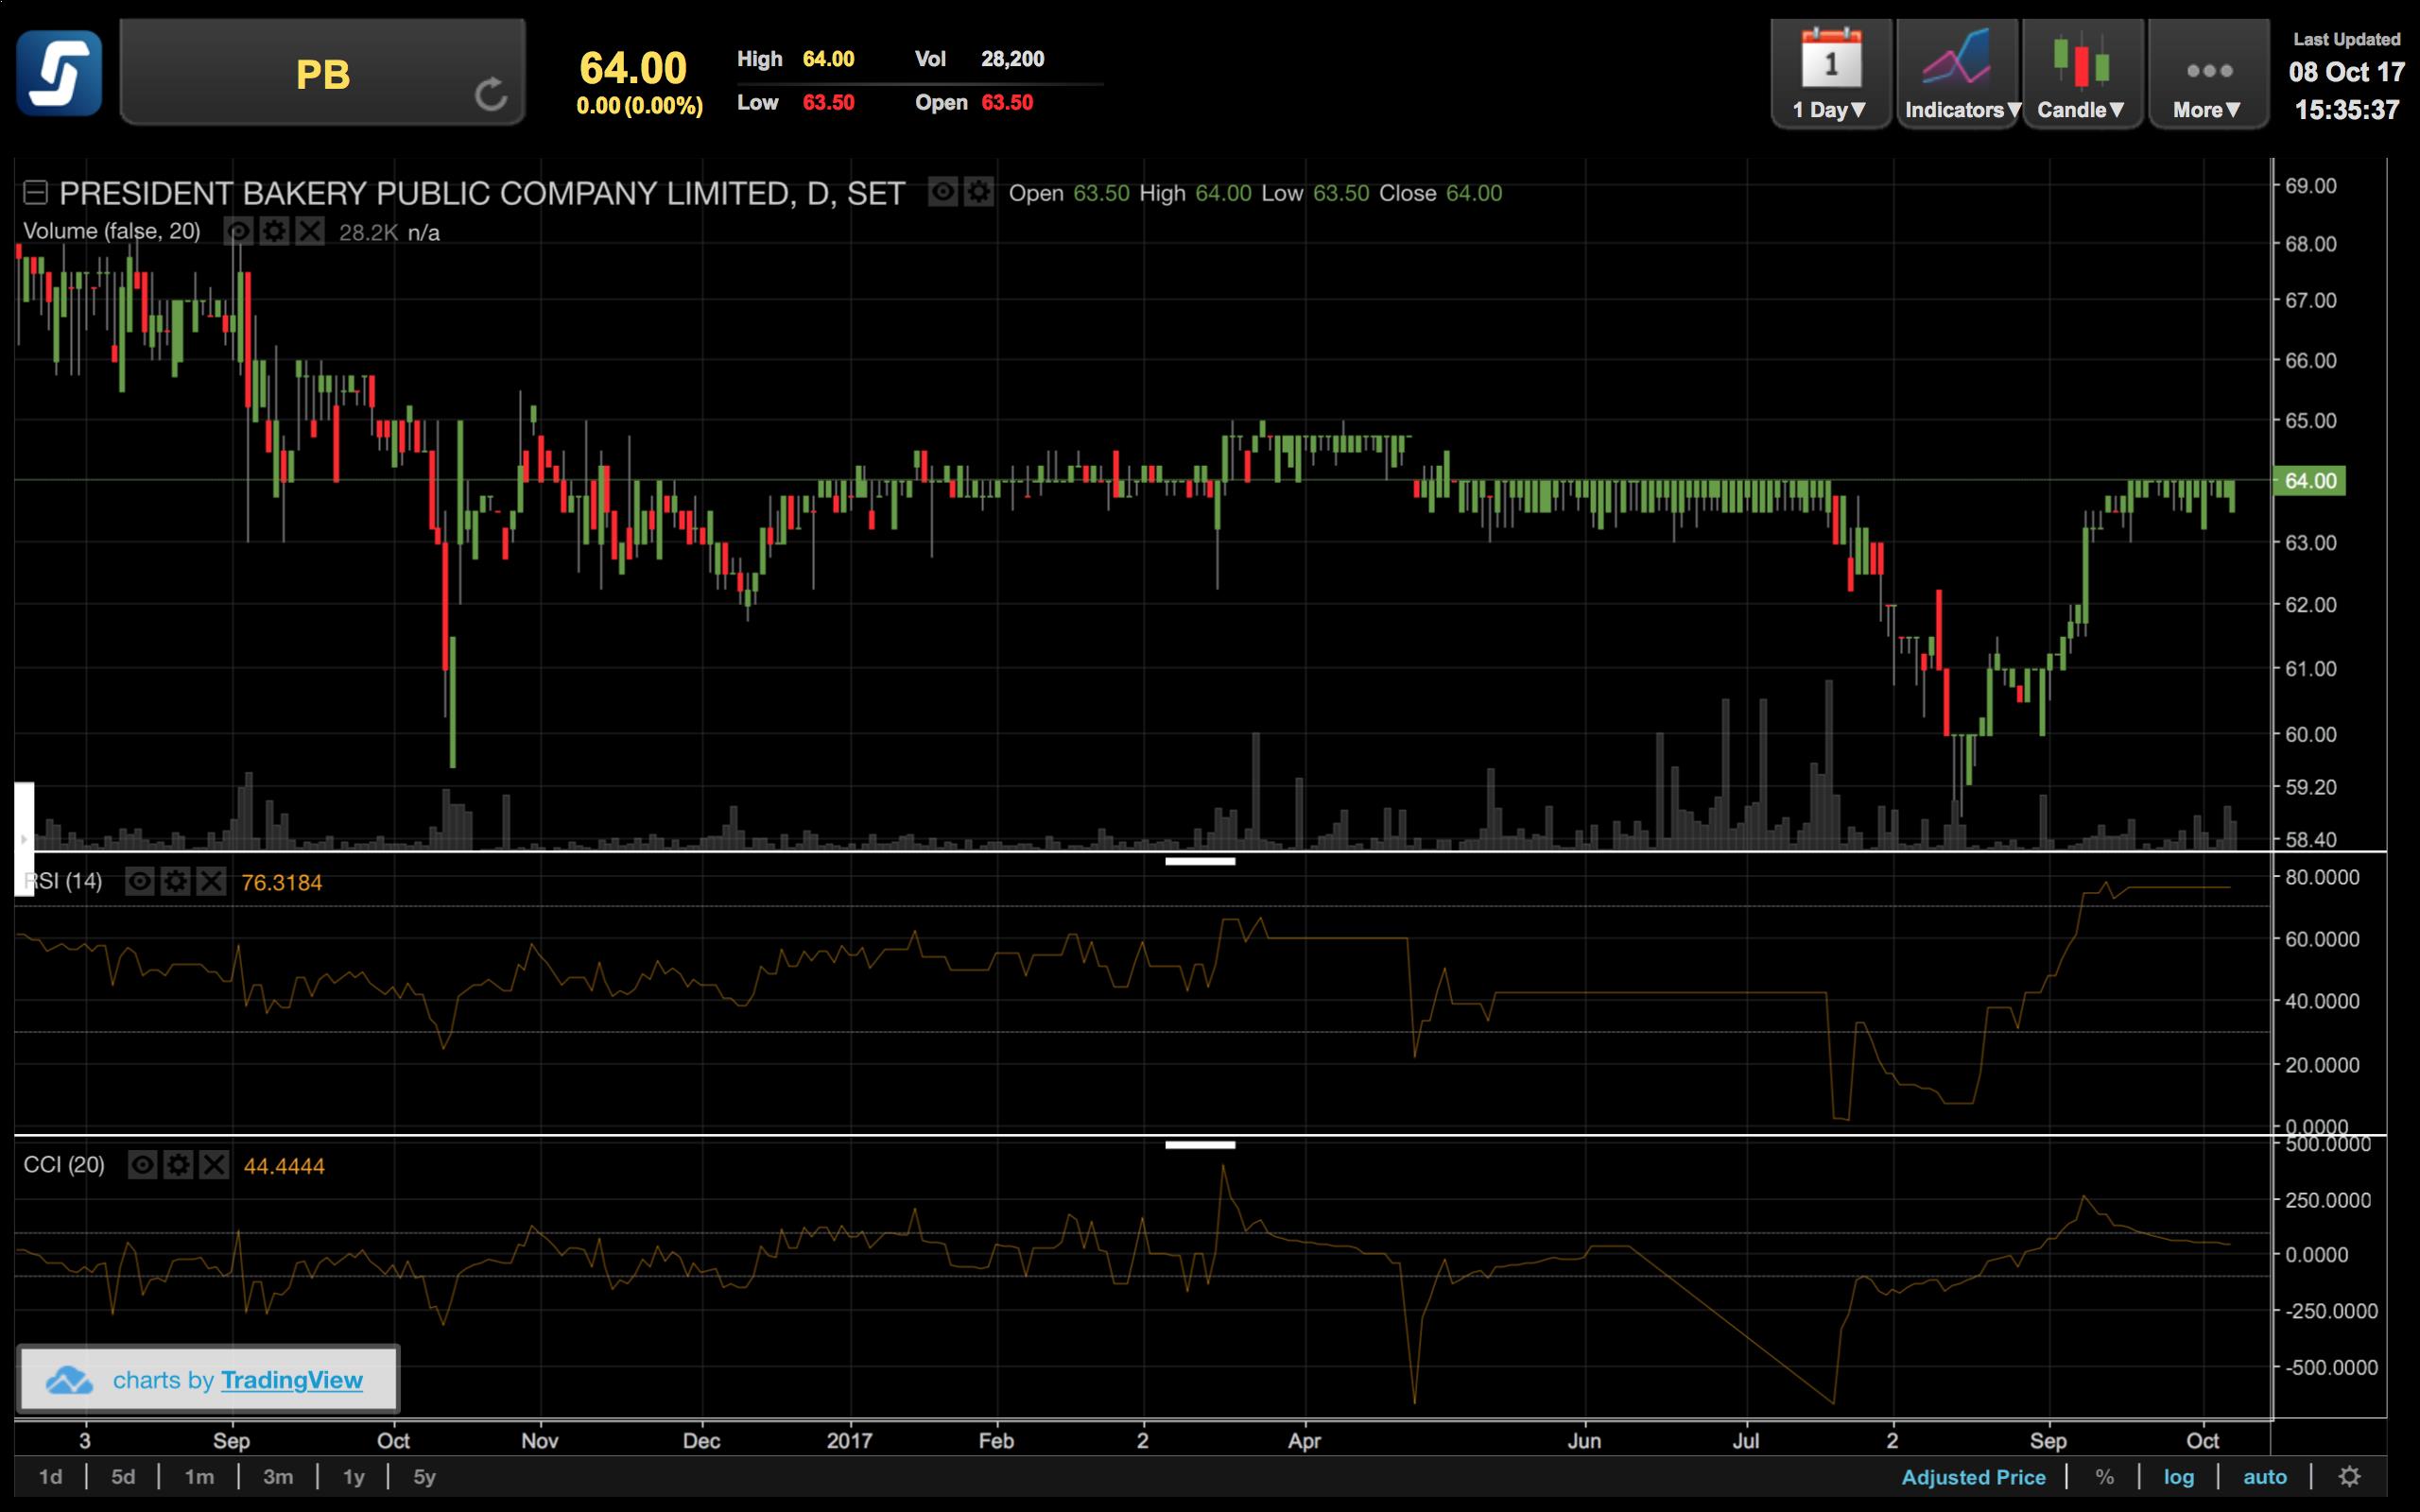Toggle visibility of the main price series
This screenshot has width=2420, height=1512.
click(x=942, y=192)
